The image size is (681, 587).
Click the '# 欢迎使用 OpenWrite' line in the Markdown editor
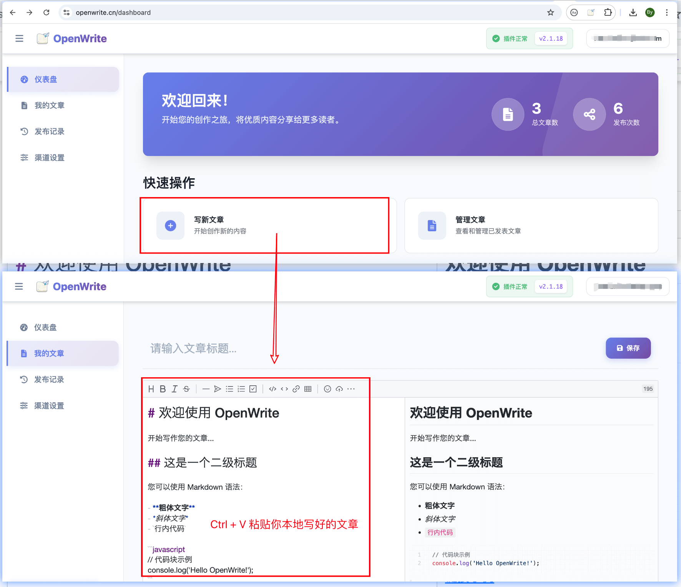point(214,413)
